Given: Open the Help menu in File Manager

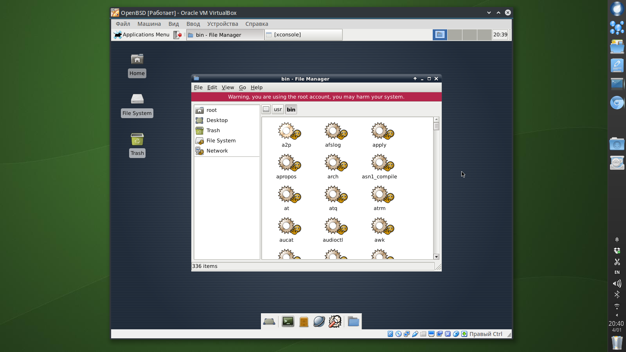Looking at the screenshot, I should (257, 87).
